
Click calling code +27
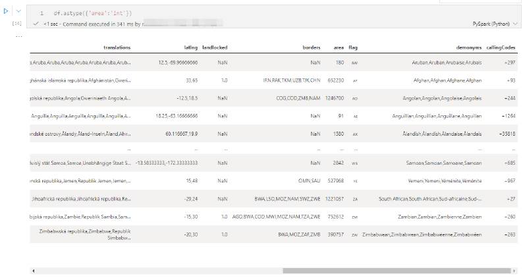coord(511,199)
